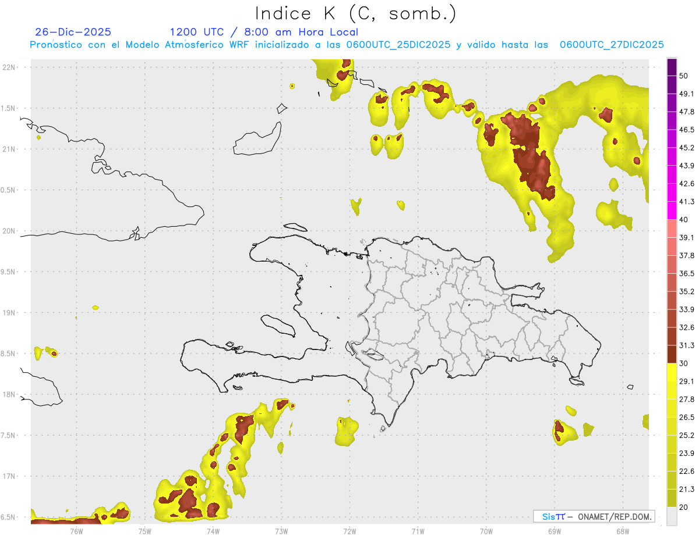Pick the dark brown colorbar segment between 30 and 31.3

pyautogui.click(x=672, y=354)
